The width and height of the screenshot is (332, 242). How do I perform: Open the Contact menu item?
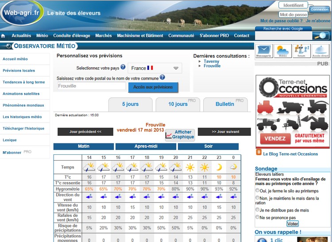pos(242,36)
